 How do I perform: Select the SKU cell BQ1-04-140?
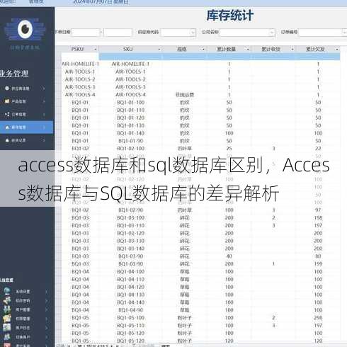click(131, 302)
